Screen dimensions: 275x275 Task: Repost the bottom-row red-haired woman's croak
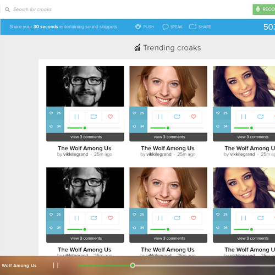click(x=177, y=218)
